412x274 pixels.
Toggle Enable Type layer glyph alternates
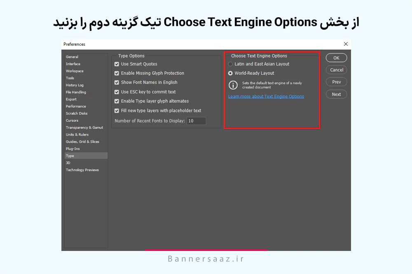[x=117, y=101]
